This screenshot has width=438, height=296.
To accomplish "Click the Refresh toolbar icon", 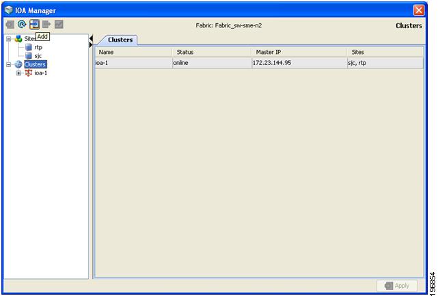I will [x=22, y=25].
